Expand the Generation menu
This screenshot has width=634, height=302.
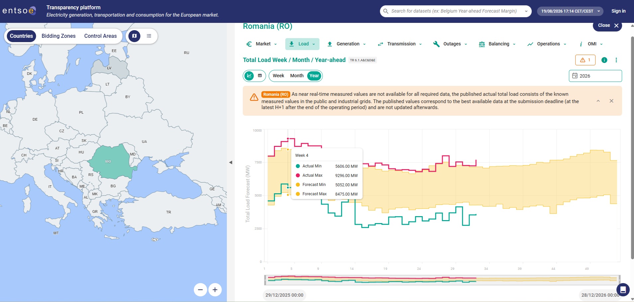346,44
